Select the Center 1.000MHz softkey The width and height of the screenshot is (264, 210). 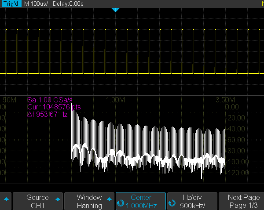(x=141, y=201)
